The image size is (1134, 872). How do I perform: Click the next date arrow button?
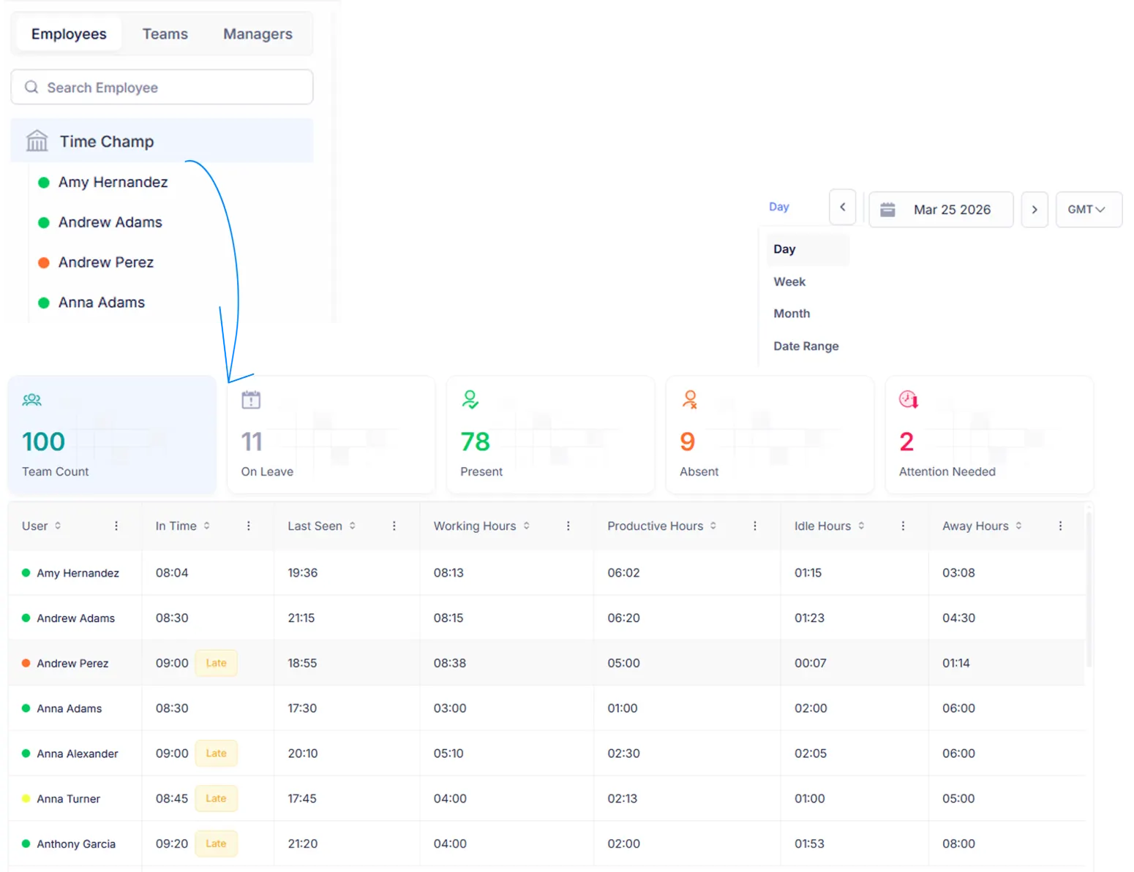(1035, 209)
